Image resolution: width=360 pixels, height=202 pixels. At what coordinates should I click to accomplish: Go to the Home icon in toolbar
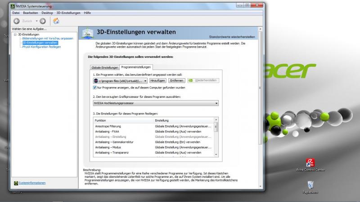pos(56,21)
